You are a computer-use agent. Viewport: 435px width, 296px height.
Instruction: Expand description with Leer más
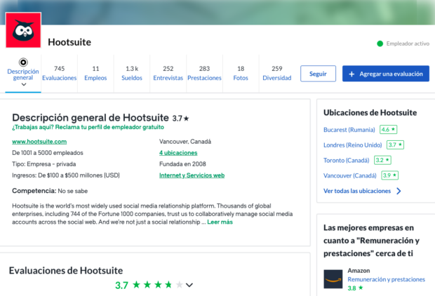pos(220,222)
